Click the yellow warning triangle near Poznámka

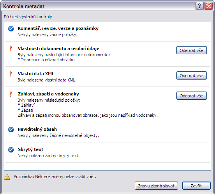(7, 177)
